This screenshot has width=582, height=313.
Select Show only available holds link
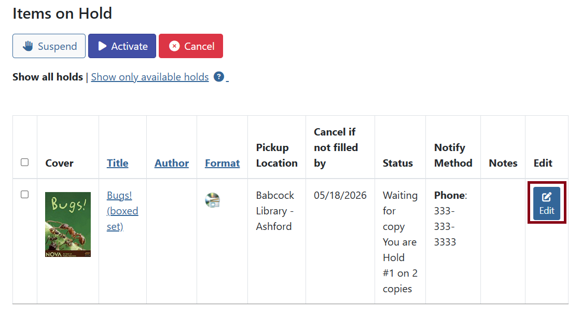[150, 77]
